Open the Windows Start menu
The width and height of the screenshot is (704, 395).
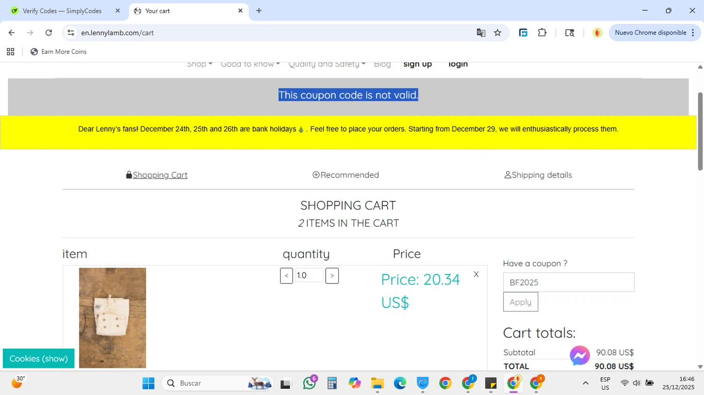148,383
